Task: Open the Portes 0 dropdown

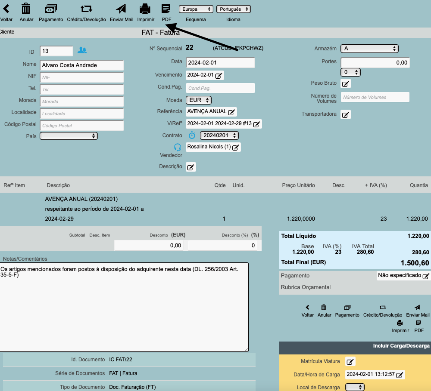Action: [350, 72]
